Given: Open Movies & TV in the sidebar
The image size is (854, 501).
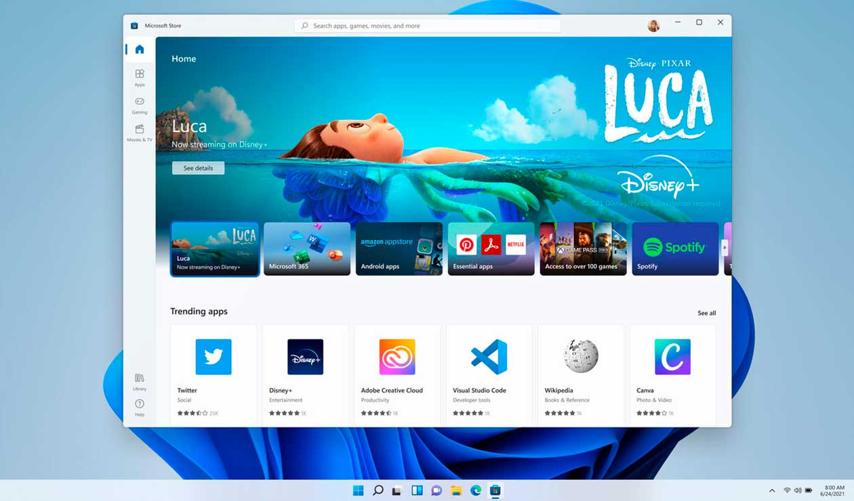Looking at the screenshot, I should (x=140, y=133).
